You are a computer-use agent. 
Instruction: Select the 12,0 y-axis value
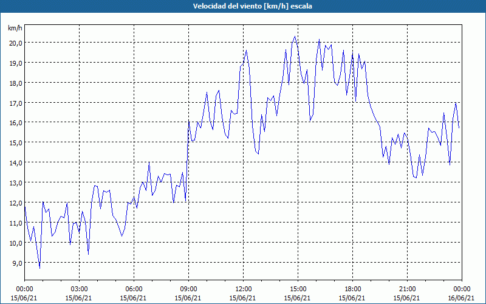16,203
